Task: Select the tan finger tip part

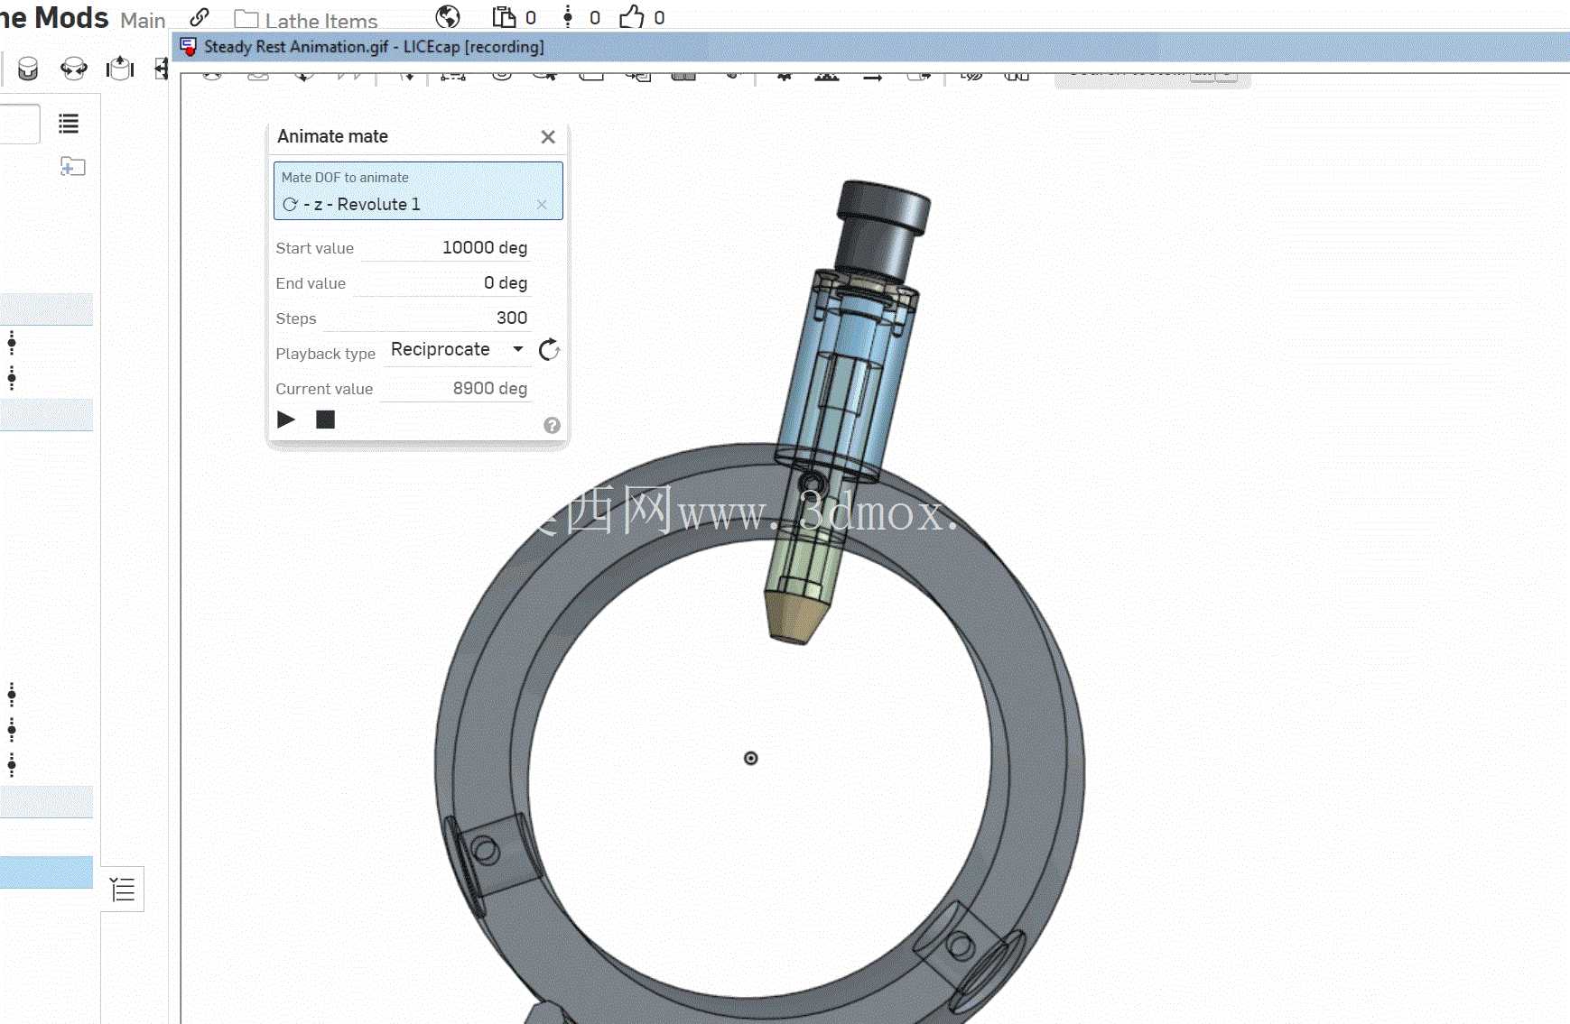Action: (798, 616)
